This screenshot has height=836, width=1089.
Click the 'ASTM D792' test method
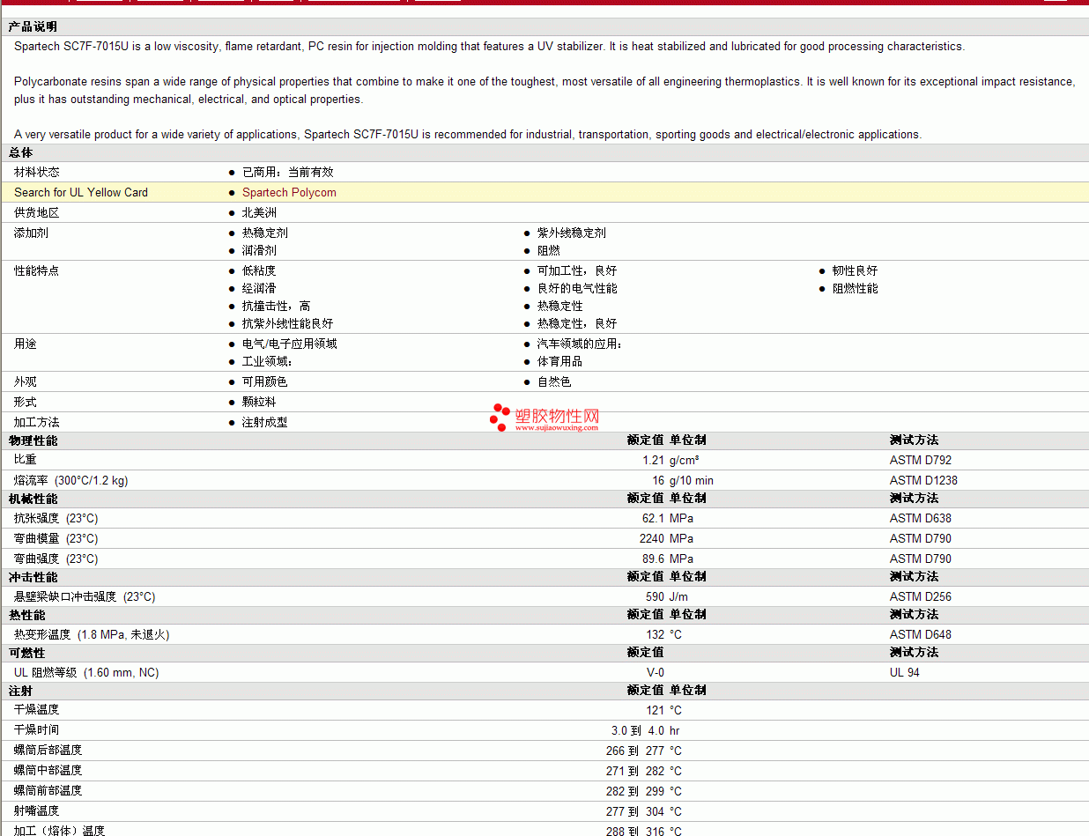(921, 460)
